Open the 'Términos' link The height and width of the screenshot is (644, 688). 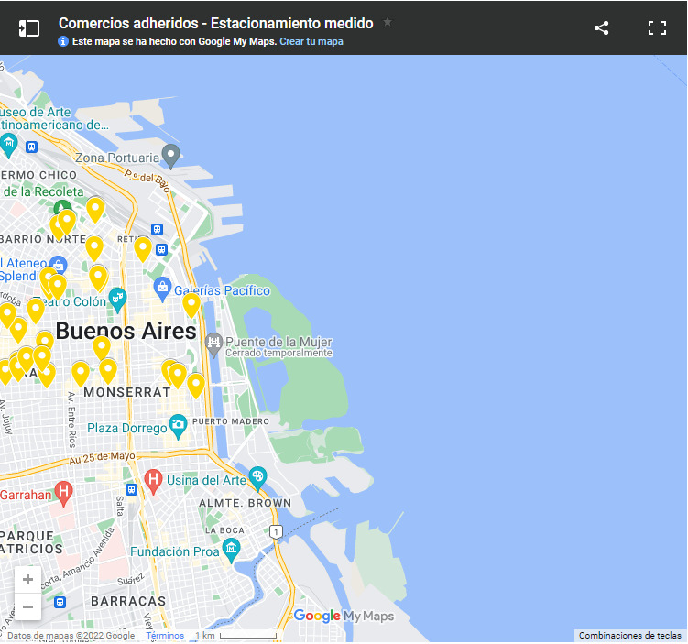click(x=165, y=635)
